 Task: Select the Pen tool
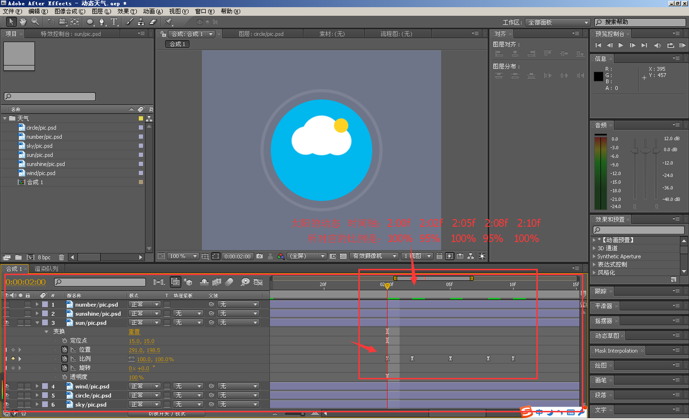pyautogui.click(x=102, y=22)
